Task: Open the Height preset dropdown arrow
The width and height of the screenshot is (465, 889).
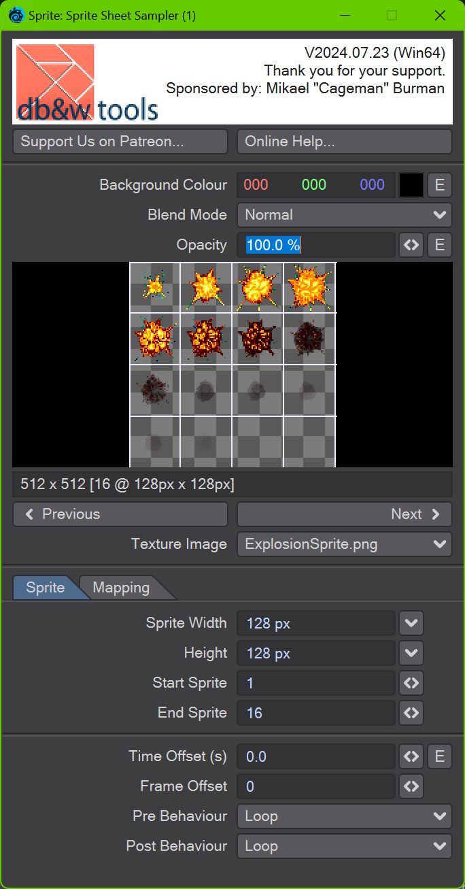Action: 411,653
